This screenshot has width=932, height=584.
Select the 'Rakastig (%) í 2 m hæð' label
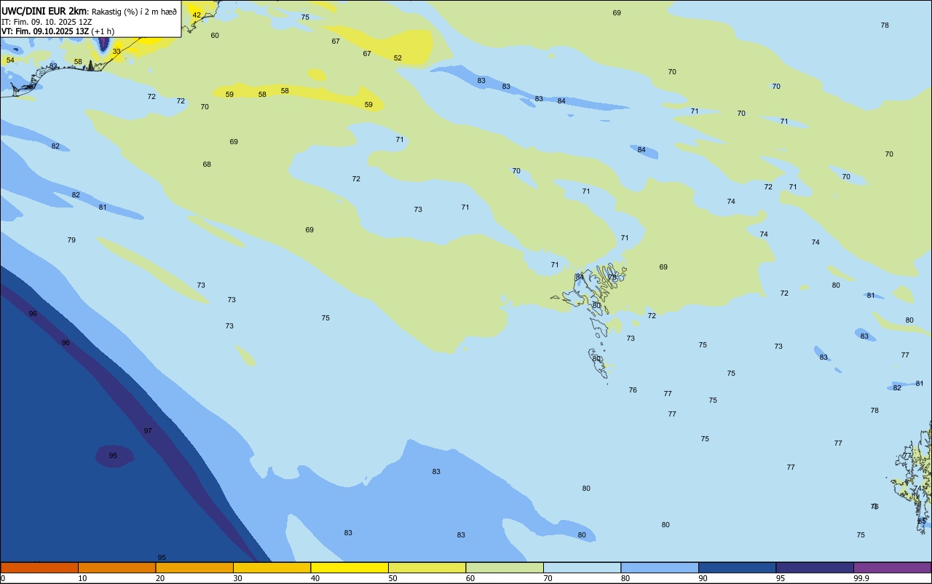click(134, 12)
